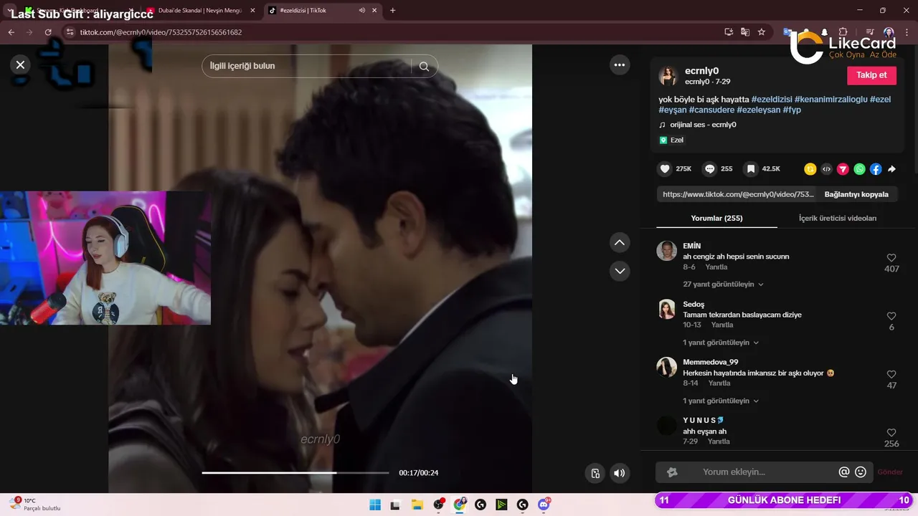Open the #fyp hashtag link

[x=792, y=110]
